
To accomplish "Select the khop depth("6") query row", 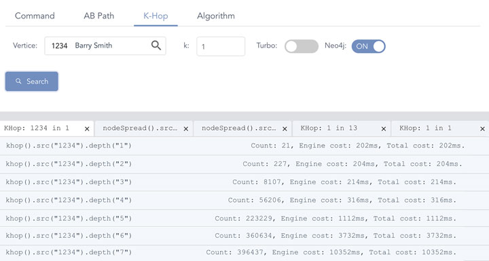I will pyautogui.click(x=244, y=236).
